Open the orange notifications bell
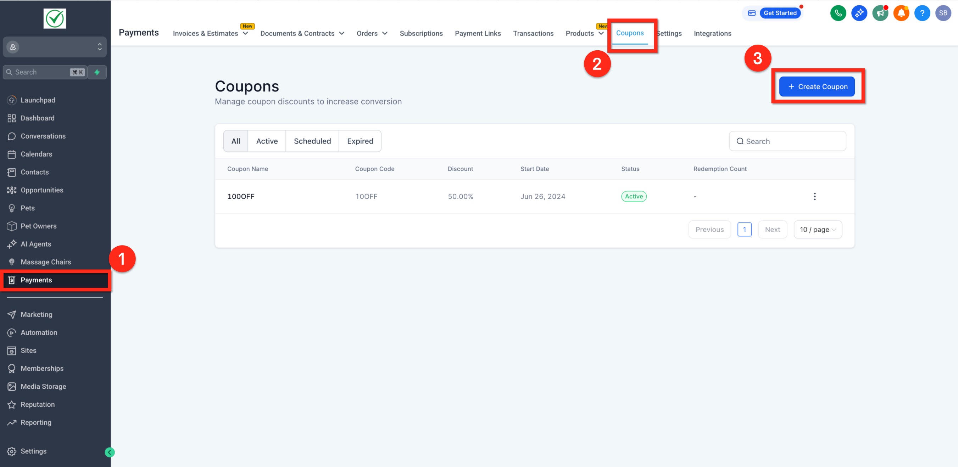The image size is (958, 467). pyautogui.click(x=901, y=13)
